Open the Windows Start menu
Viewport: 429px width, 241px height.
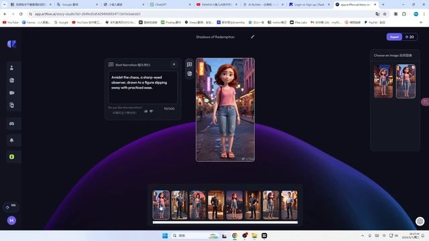165,236
